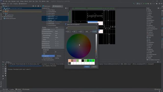Open Search Everywhere magnifier icon
The image size is (163, 92).
coord(162,4)
